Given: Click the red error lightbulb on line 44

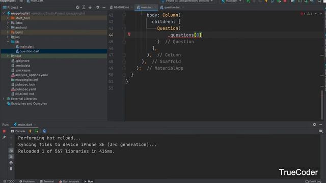Looking at the screenshot, I should point(129,34).
